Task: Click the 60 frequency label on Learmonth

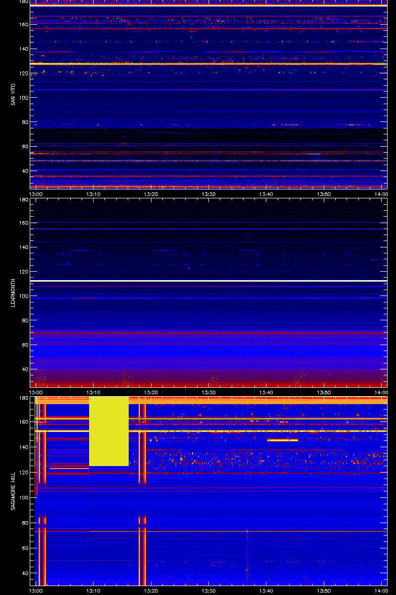Action: pos(25,345)
